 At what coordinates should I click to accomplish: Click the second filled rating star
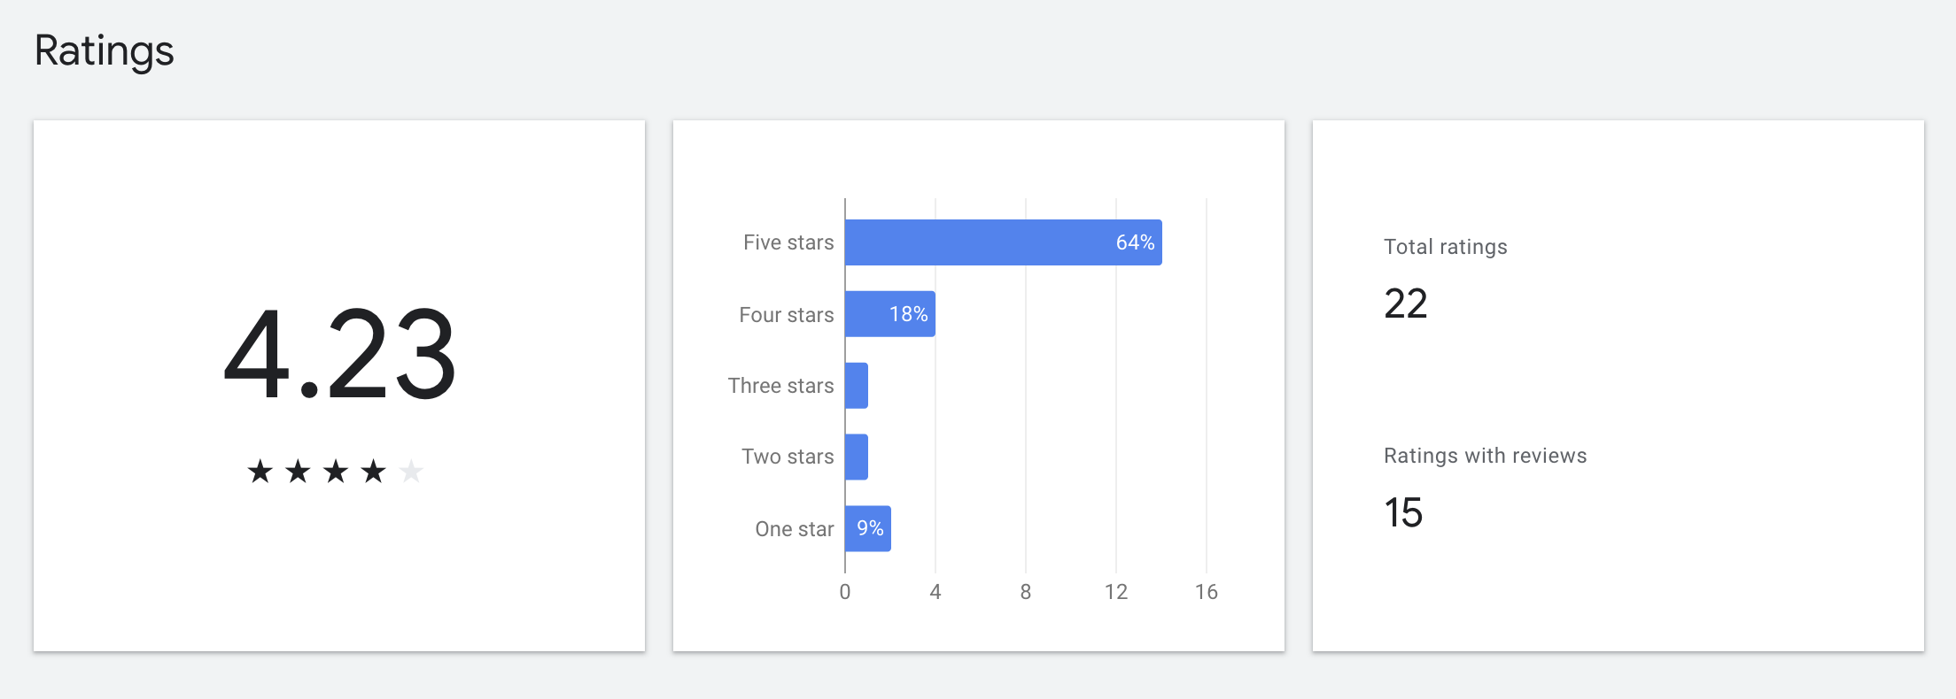click(x=298, y=472)
